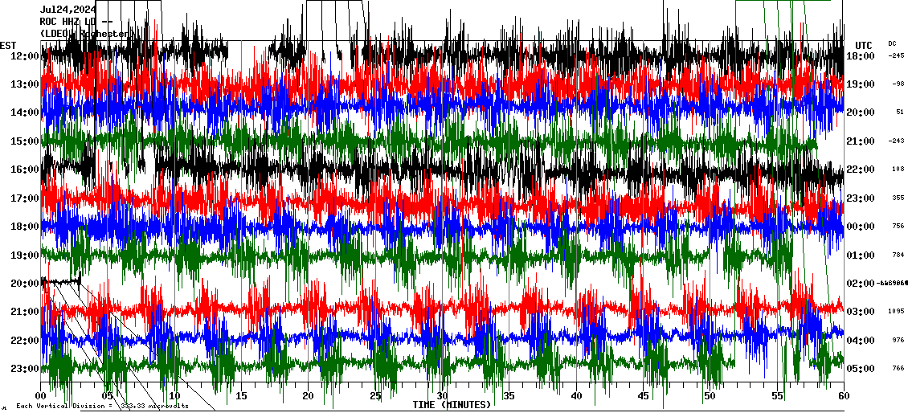Select the 12:00 EST row label

coord(25,56)
